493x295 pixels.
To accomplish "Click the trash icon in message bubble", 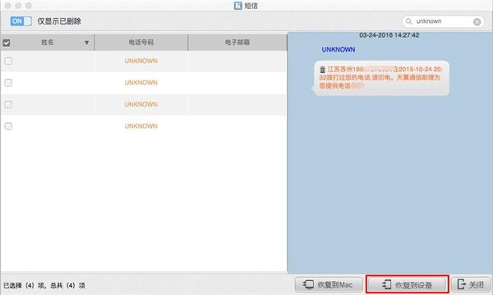I will pyautogui.click(x=323, y=70).
